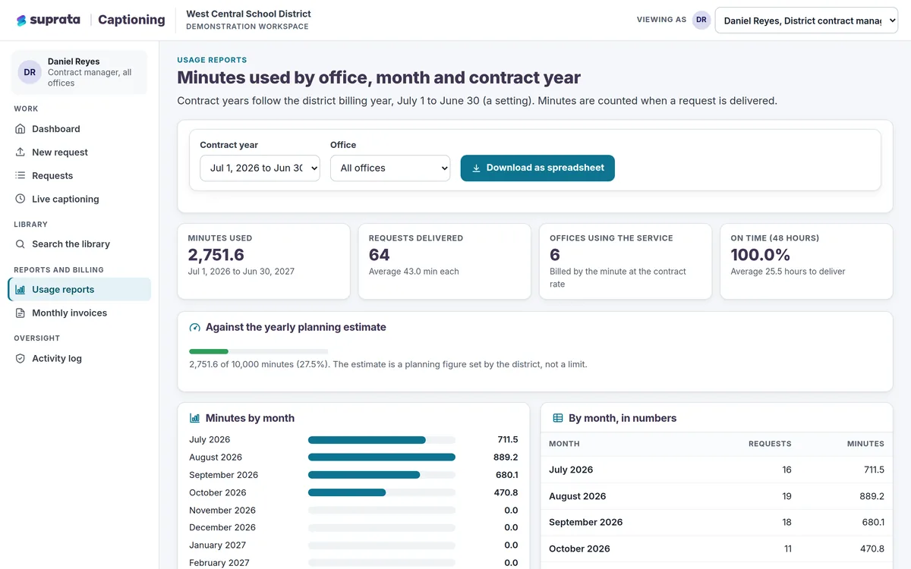Image resolution: width=911 pixels, height=569 pixels.
Task: Open the Office filter dropdown
Action: click(x=390, y=168)
